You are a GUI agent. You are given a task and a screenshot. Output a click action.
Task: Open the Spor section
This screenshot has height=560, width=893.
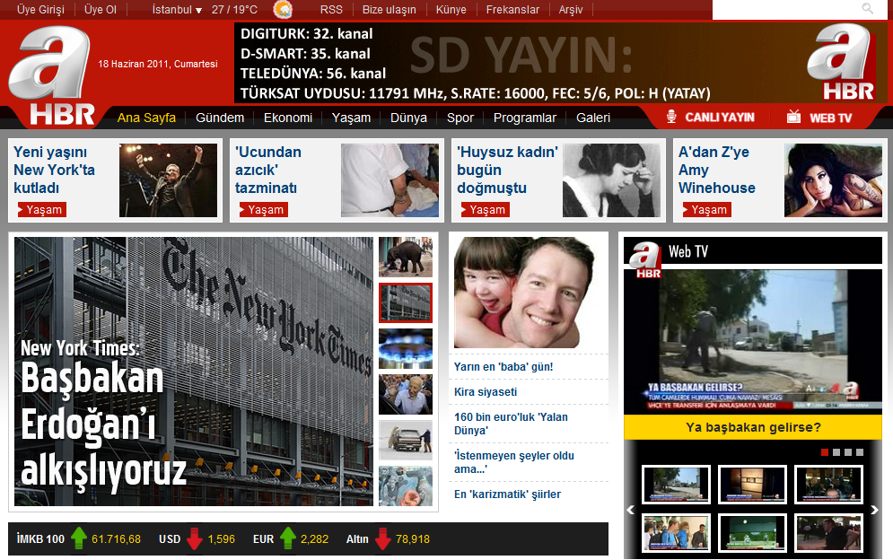point(460,118)
